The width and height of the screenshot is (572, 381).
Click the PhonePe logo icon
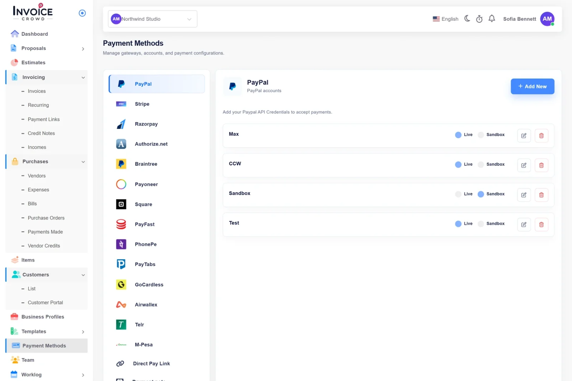[121, 244]
